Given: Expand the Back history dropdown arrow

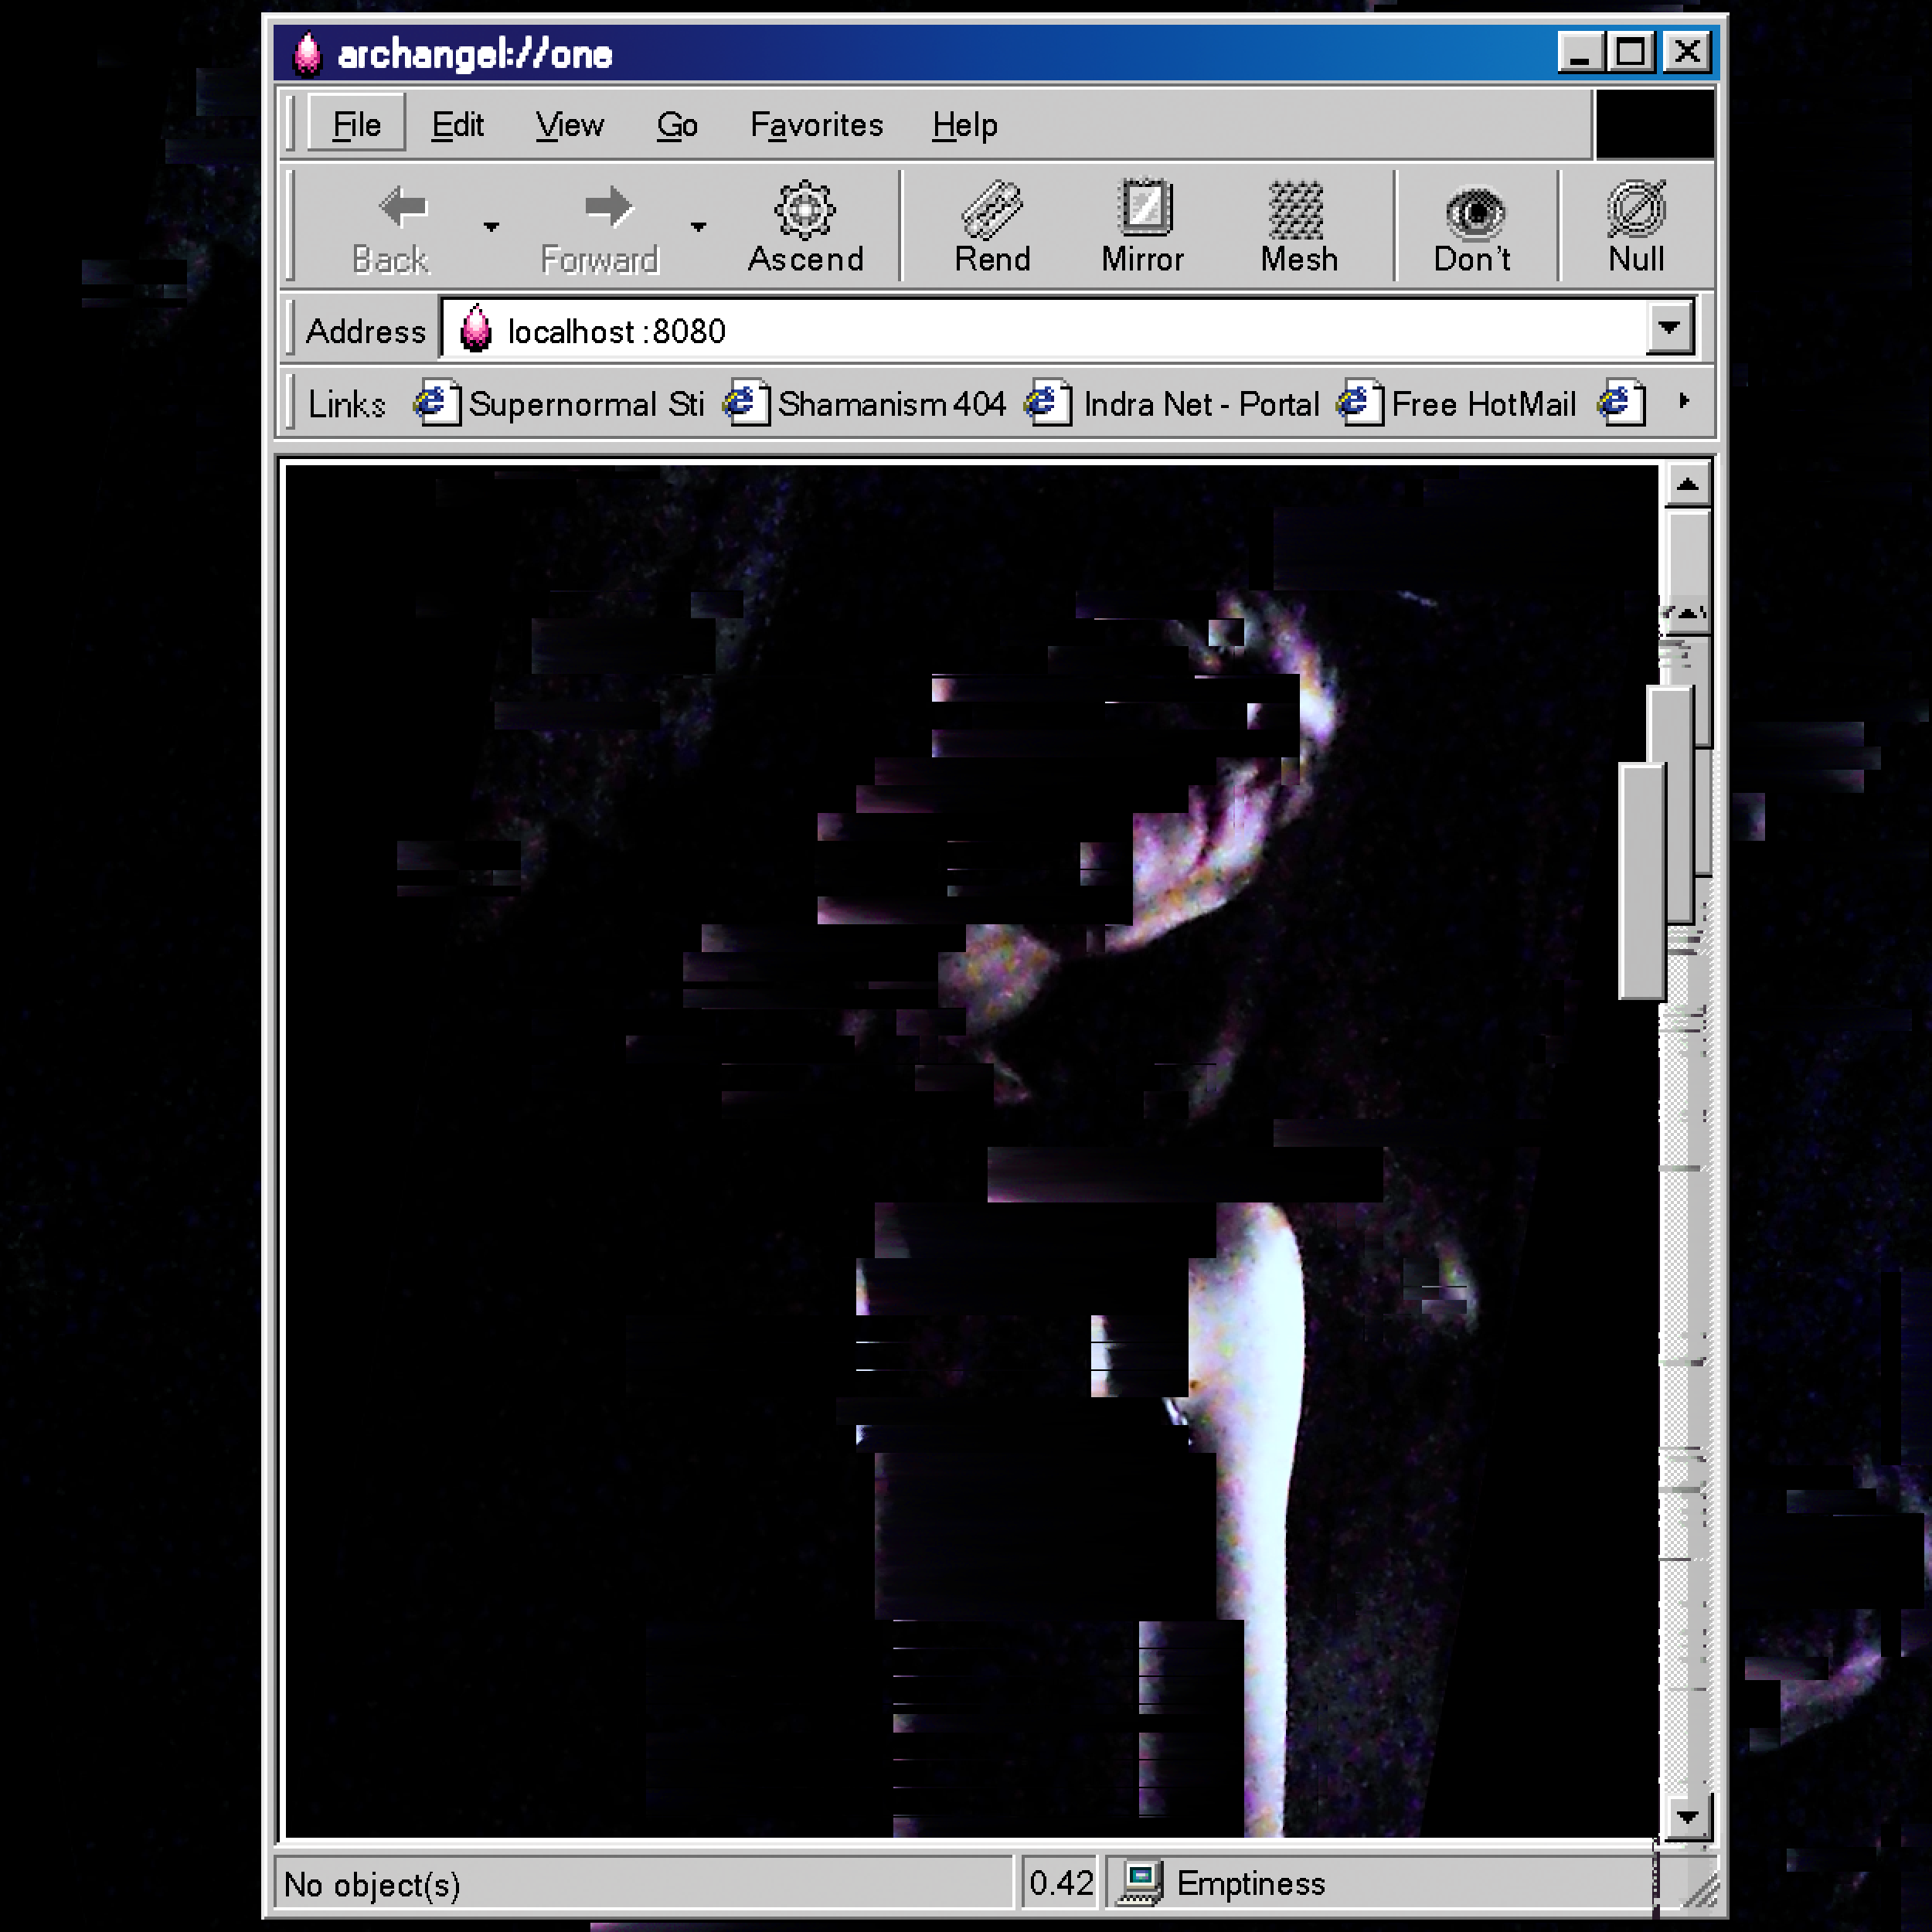Looking at the screenshot, I should click(x=491, y=227).
